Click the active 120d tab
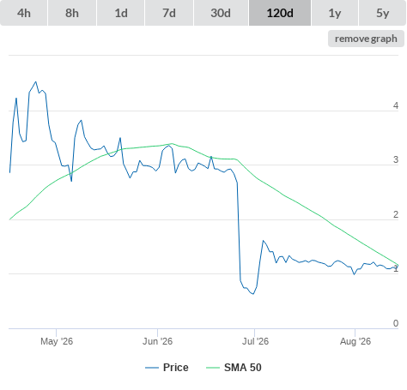 pyautogui.click(x=280, y=13)
